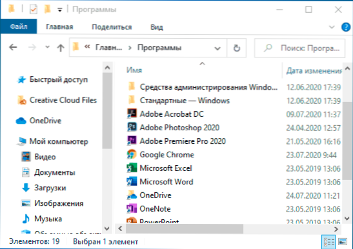
Task: Click the Документы folder icon
Action: [x=26, y=172]
